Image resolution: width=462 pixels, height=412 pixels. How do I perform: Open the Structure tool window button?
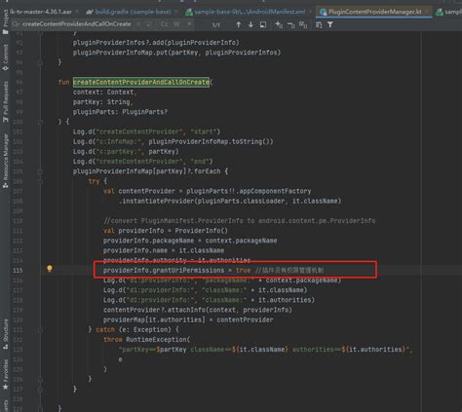coord(5,333)
